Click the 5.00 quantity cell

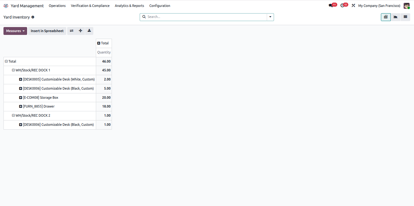pos(104,88)
